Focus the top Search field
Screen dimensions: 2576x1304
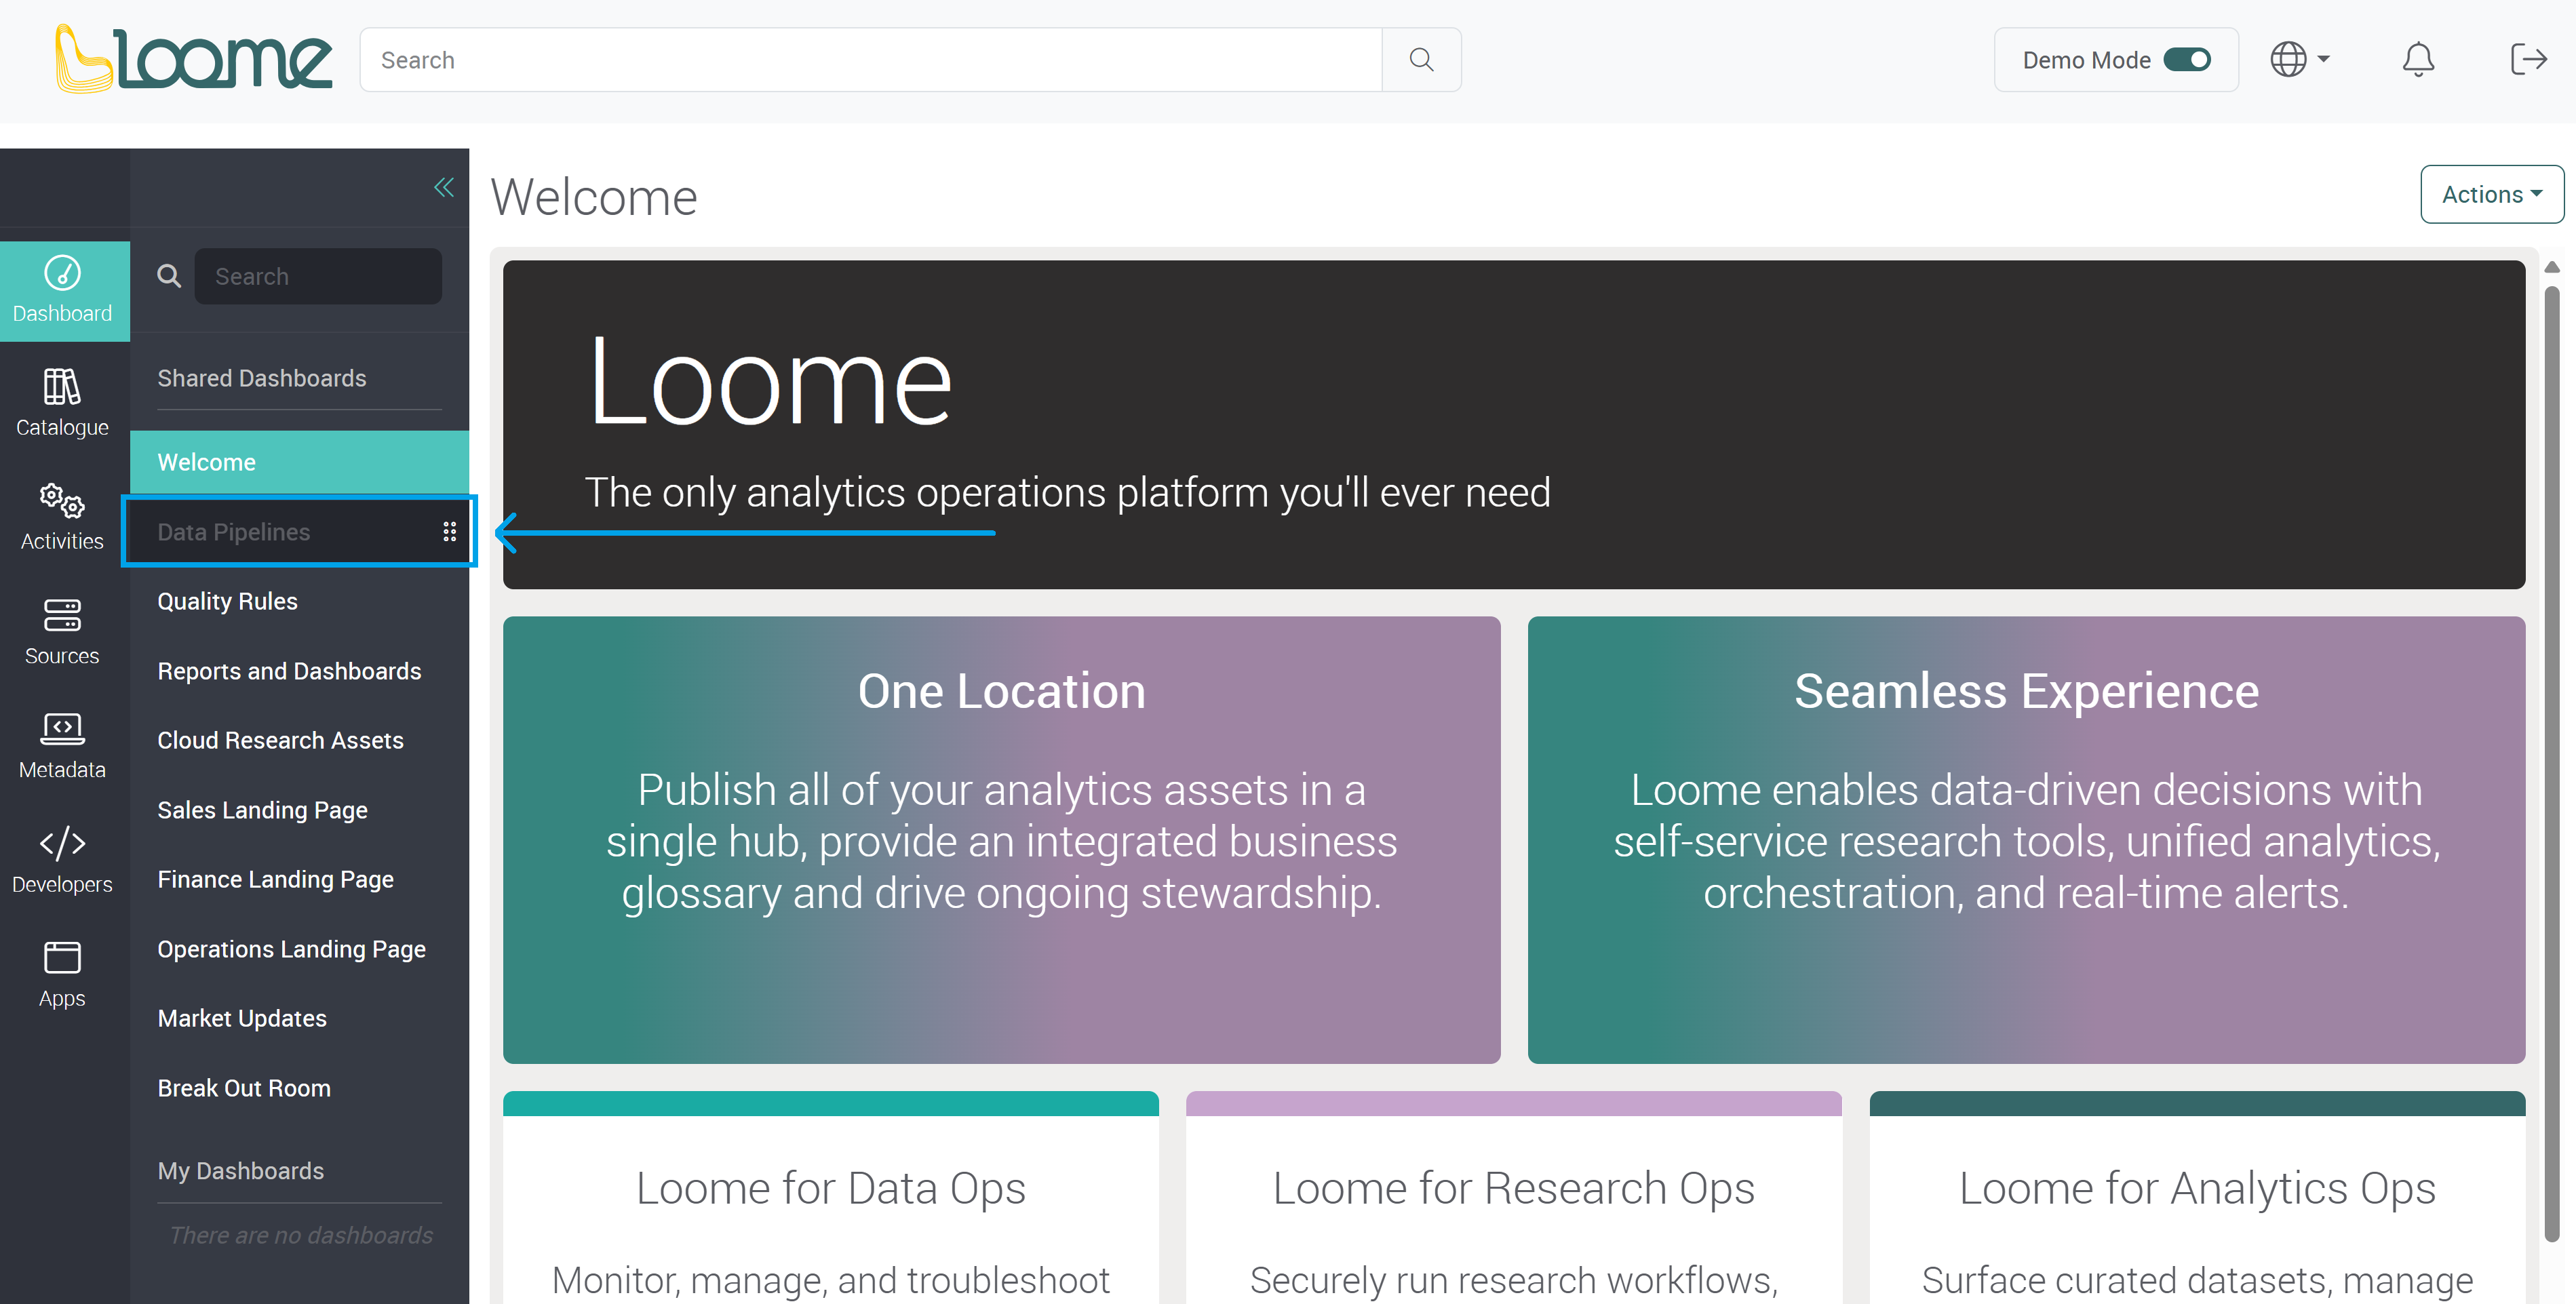coord(871,60)
